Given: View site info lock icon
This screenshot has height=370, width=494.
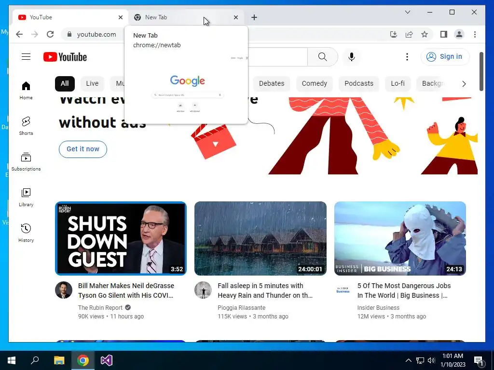Looking at the screenshot, I should (69, 34).
